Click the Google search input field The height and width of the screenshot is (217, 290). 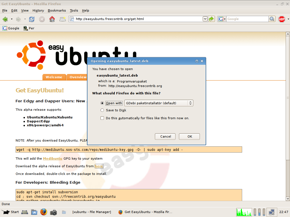(x=248, y=19)
